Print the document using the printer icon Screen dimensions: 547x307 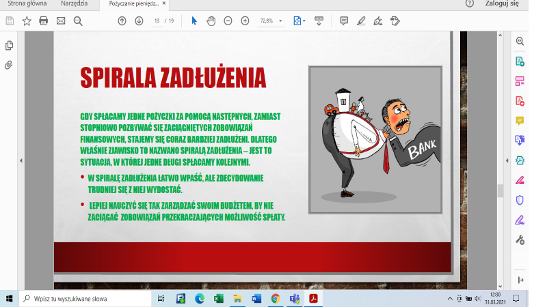(44, 21)
